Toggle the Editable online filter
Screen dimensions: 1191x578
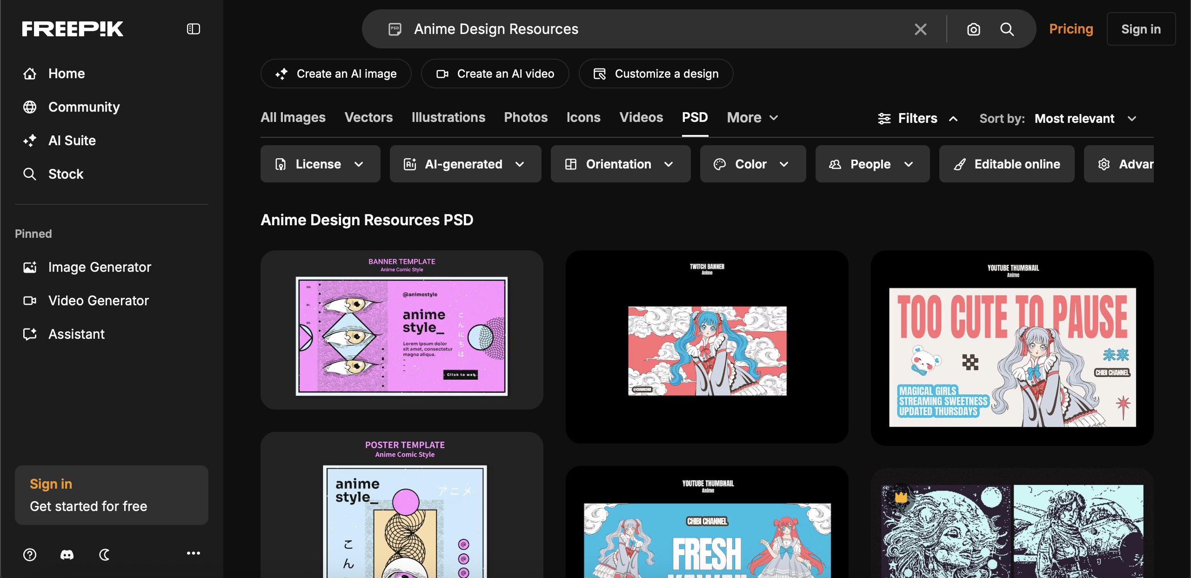click(1007, 164)
